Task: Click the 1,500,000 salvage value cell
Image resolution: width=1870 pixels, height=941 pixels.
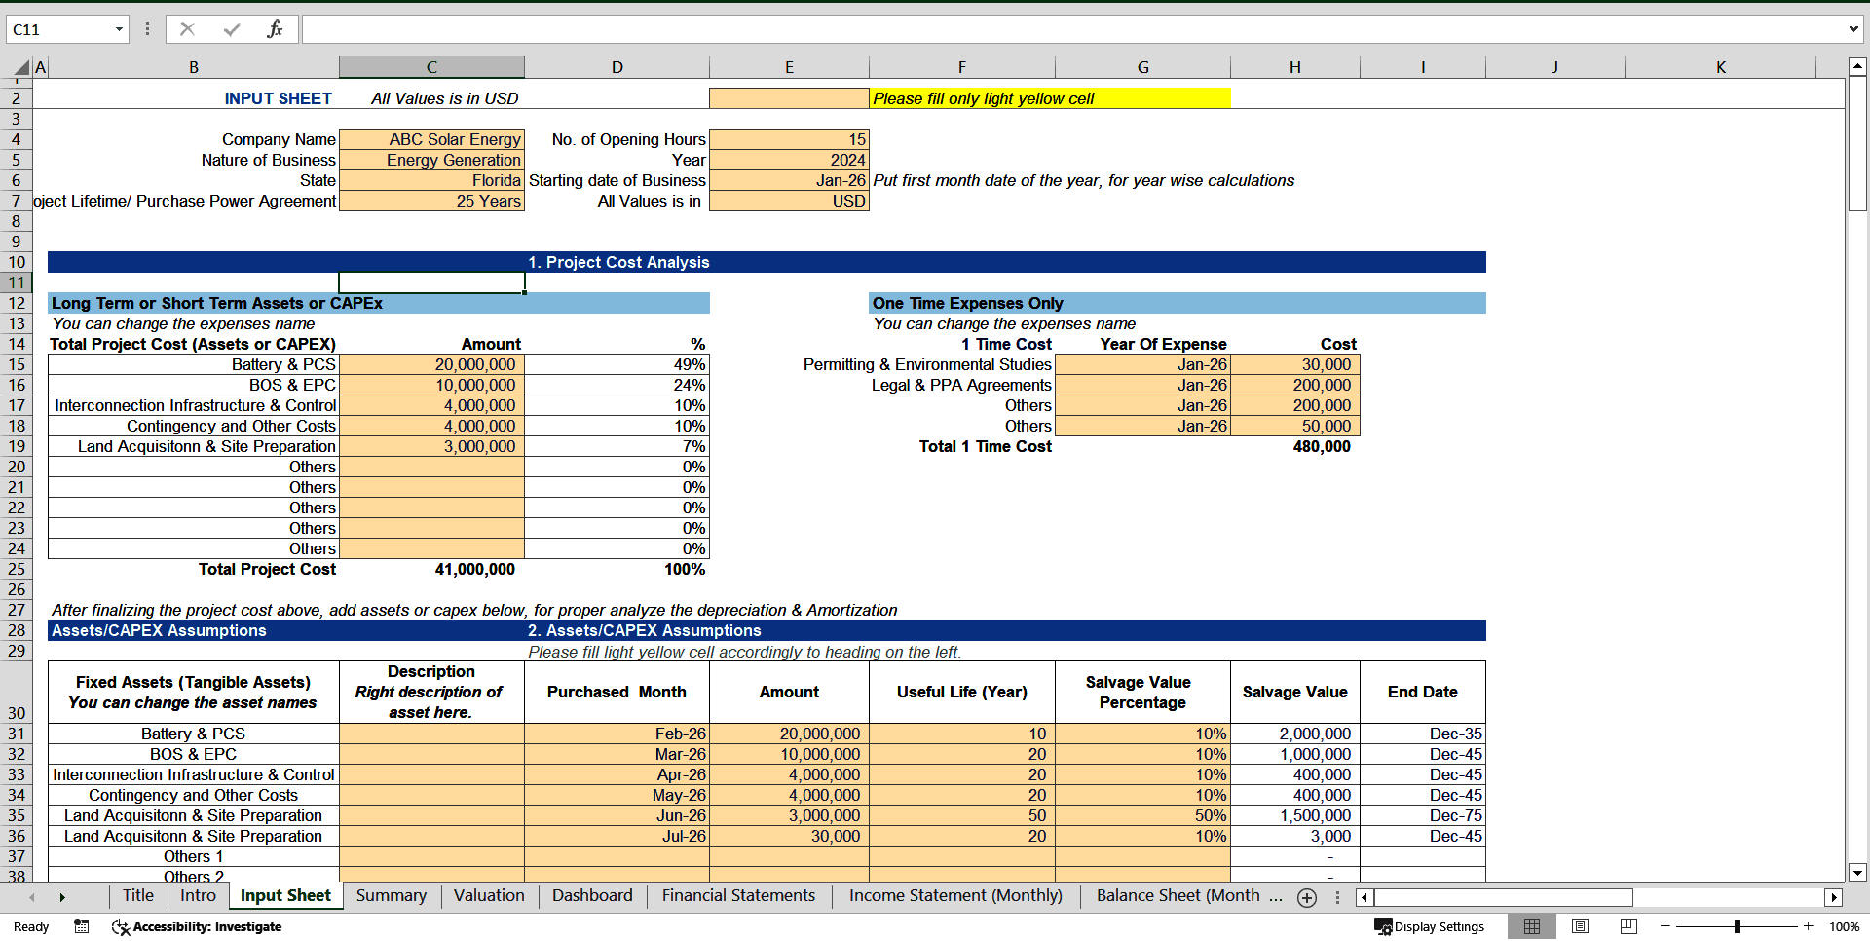Action: tap(1294, 815)
